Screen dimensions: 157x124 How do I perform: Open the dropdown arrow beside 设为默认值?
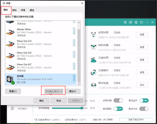coord(62,91)
